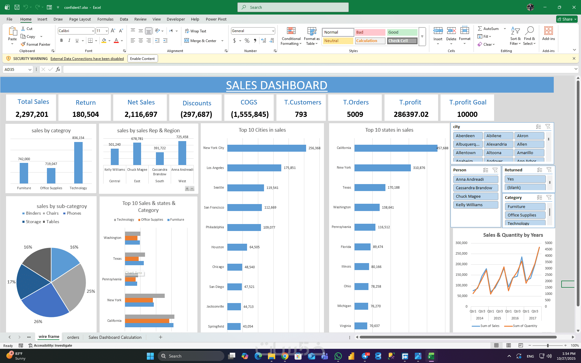Click the Name Box cell reference field

15,70
